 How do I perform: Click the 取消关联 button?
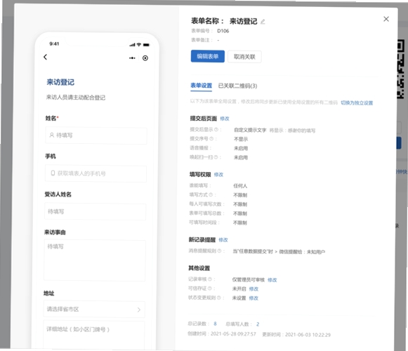[244, 57]
